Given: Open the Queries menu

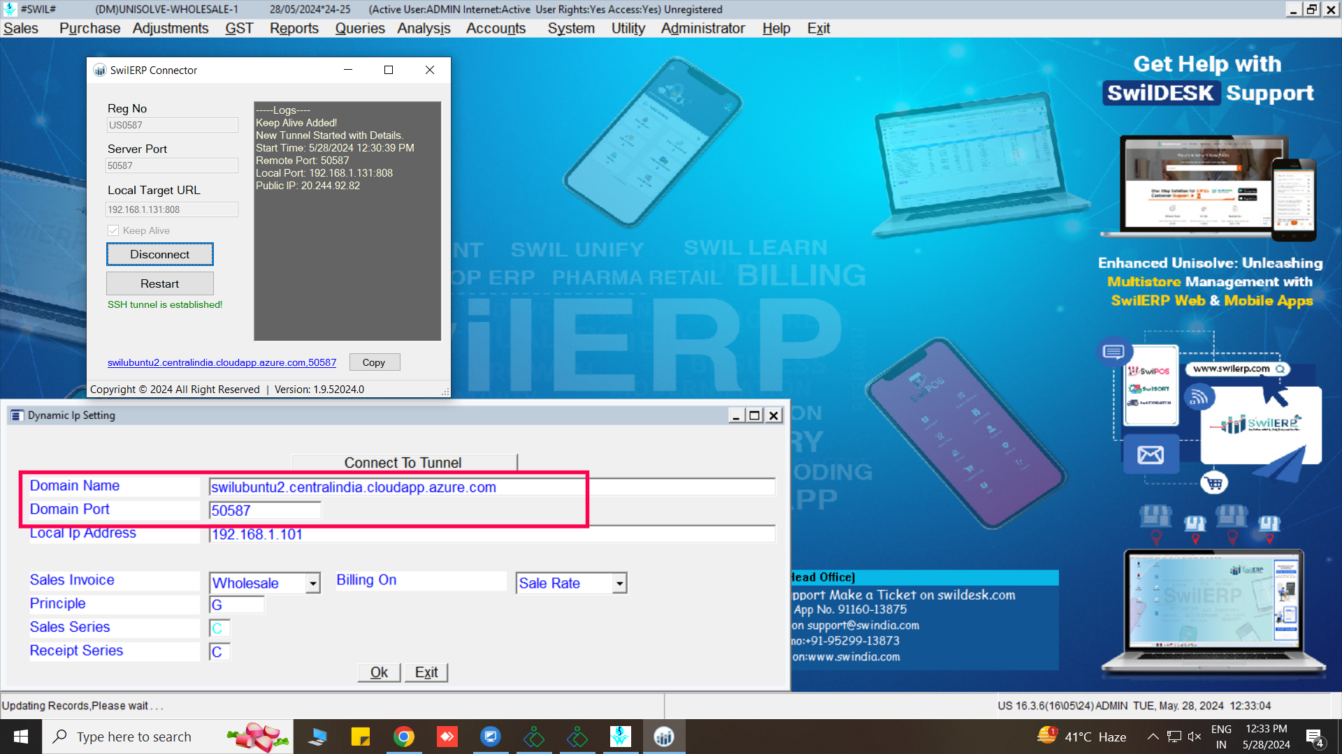Looking at the screenshot, I should point(360,28).
